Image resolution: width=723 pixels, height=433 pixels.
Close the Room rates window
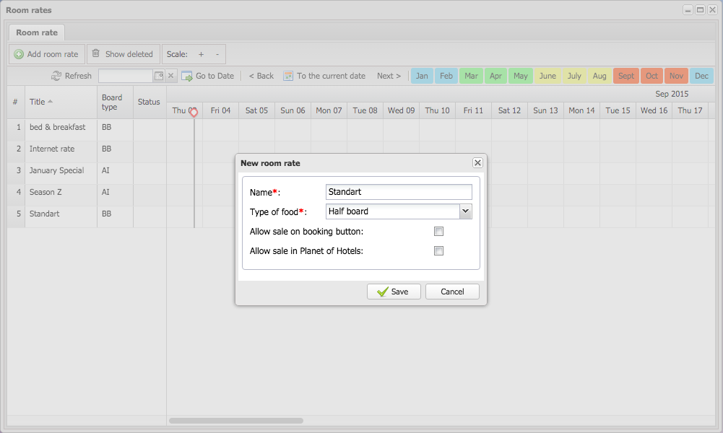point(712,9)
